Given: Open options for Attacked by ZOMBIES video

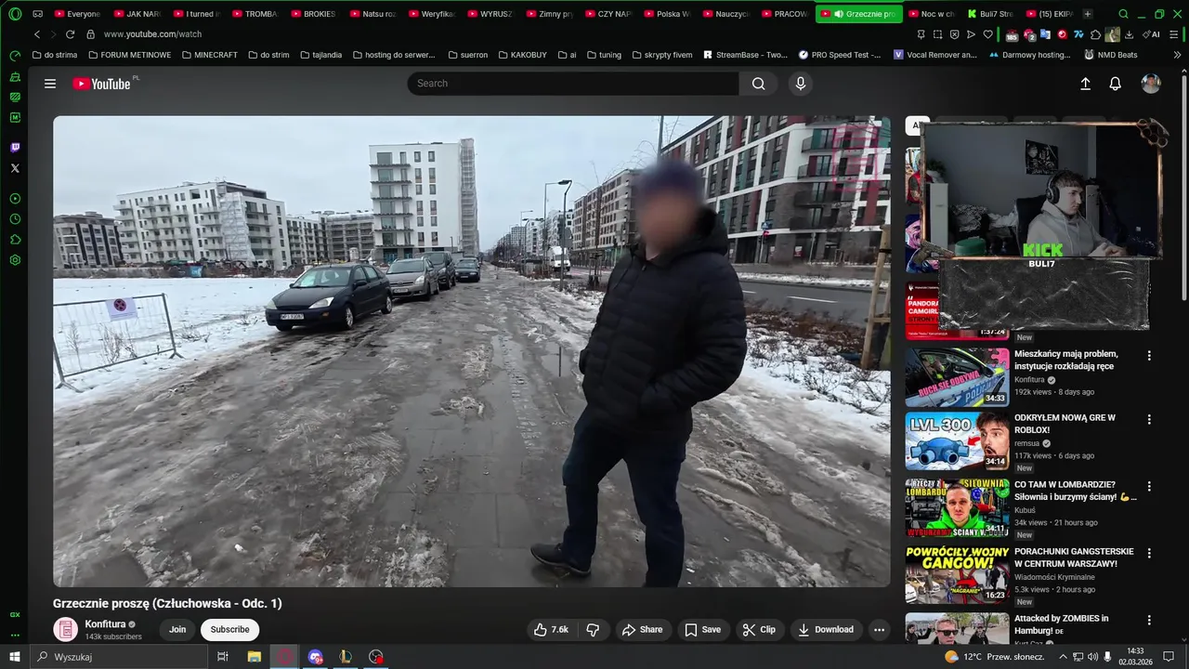Looking at the screenshot, I should tap(1149, 620).
